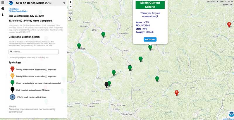234x120 pixels.
Task: Open the hamburger menu icon
Action: (x=3, y=3)
